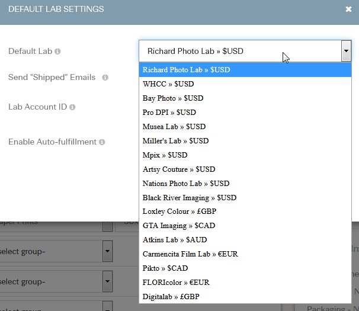Select GTA Imaging » $CAD
Screen dimensions: 359x311
(x=245, y=226)
